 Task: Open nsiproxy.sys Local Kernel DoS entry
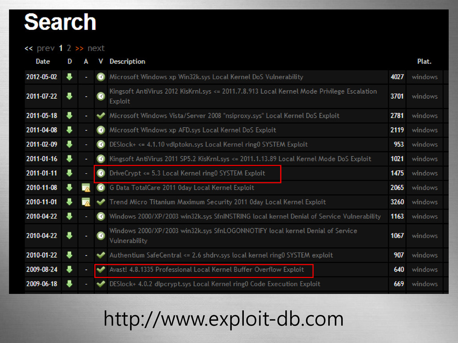(x=225, y=116)
